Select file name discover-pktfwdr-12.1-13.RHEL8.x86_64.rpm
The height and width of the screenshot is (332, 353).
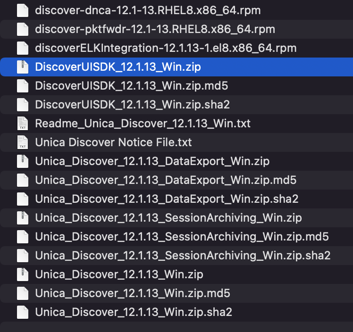click(x=155, y=29)
